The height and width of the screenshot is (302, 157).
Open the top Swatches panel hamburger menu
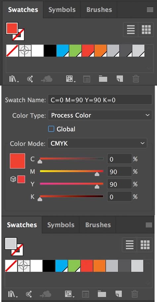click(x=150, y=10)
